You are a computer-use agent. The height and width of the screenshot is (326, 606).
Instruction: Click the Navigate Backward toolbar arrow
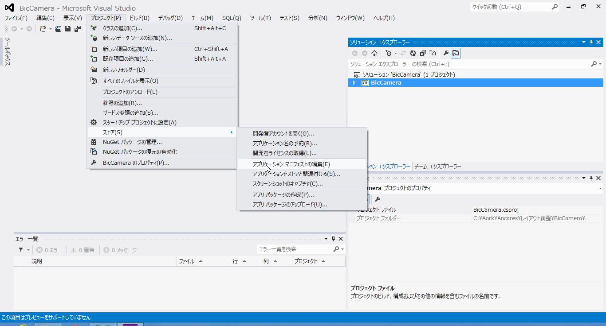coord(14,29)
